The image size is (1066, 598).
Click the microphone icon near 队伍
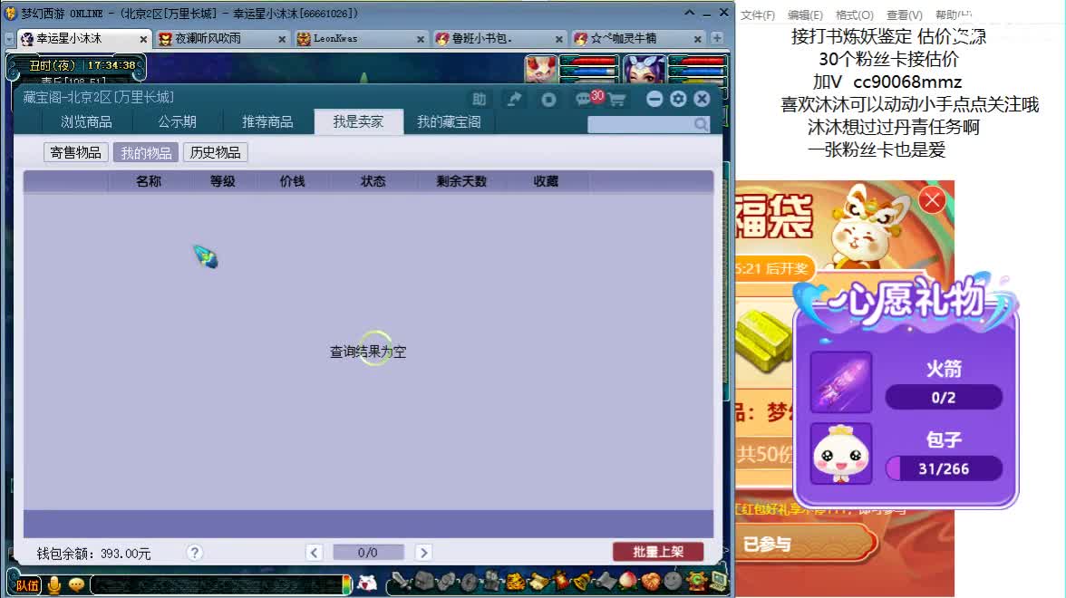pos(53,584)
